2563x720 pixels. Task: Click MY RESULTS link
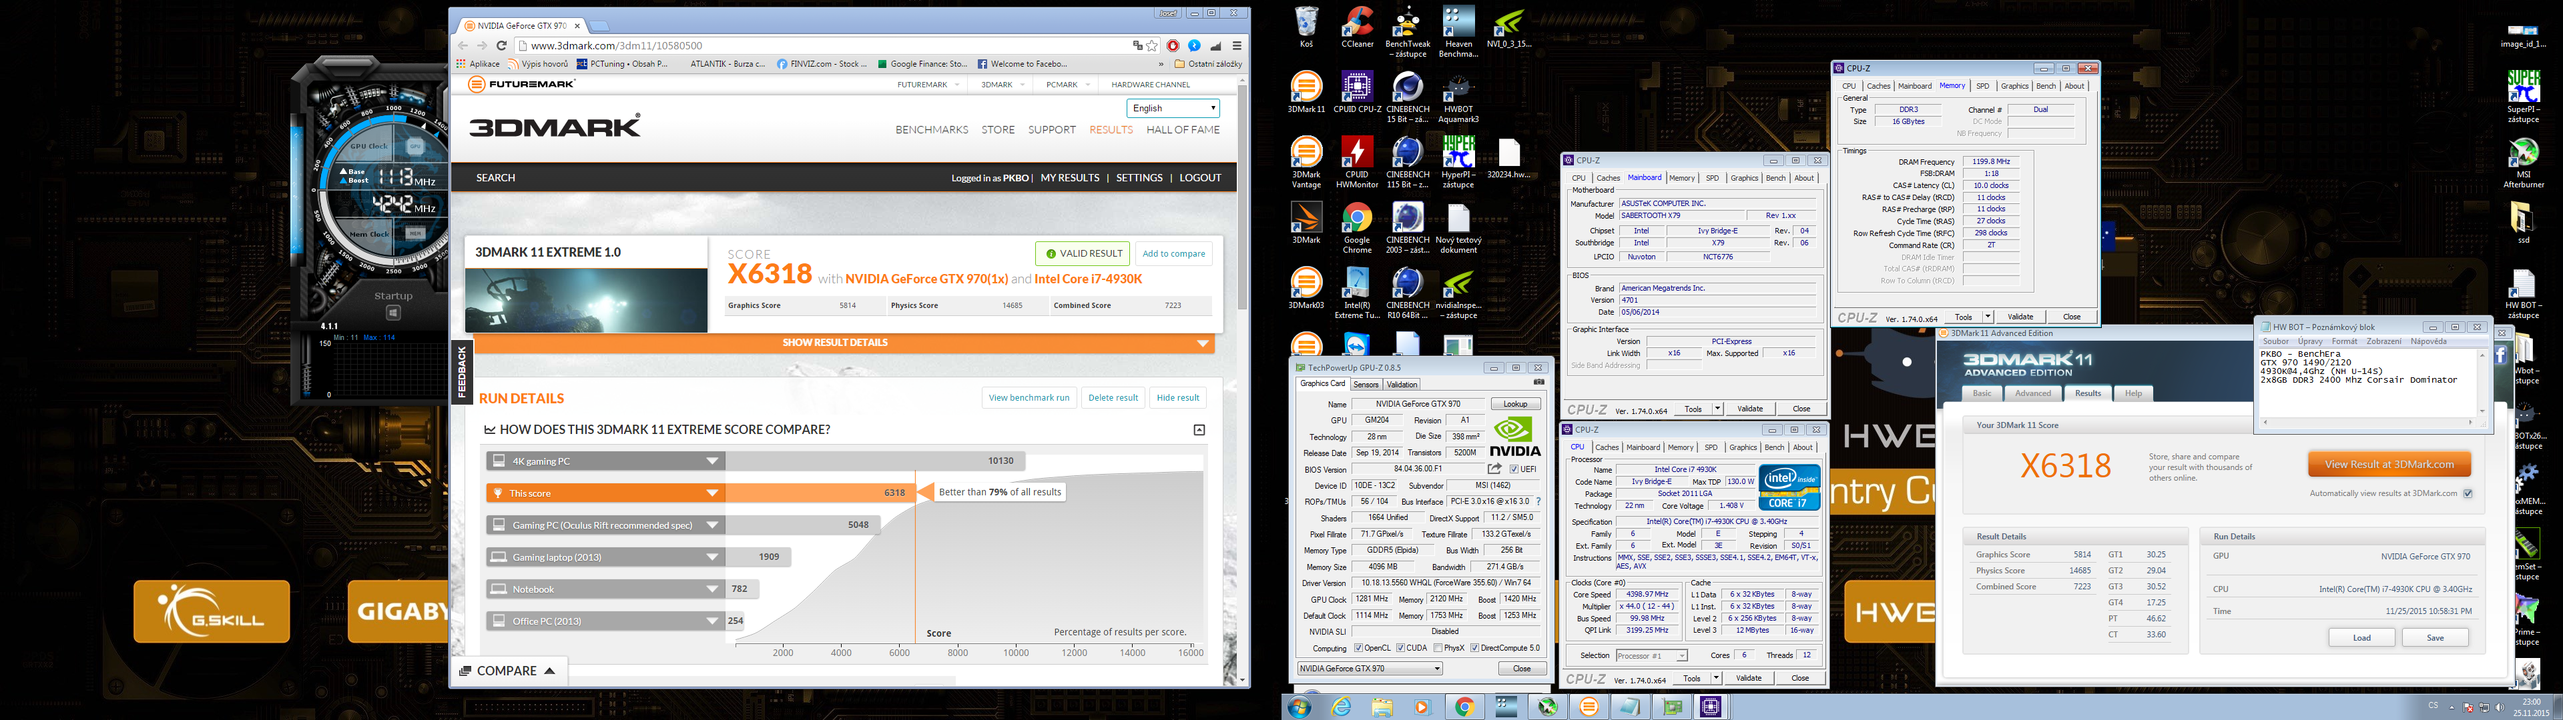coord(1069,178)
